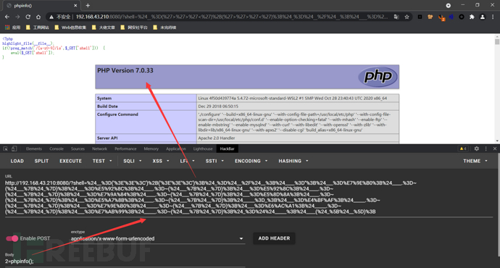This screenshot has height=268, width=500.
Task: Click the SPLIT button in HackBar
Action: [41, 161]
